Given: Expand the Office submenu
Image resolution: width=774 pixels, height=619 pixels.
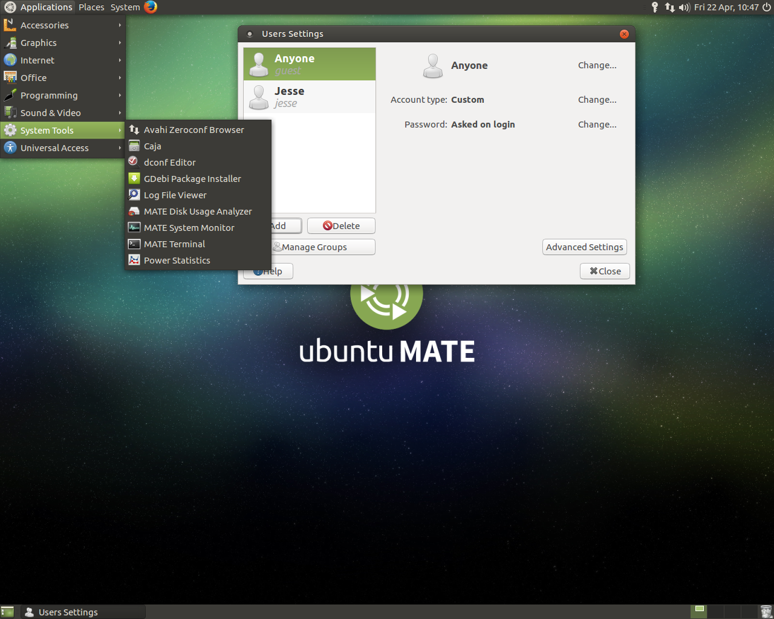Looking at the screenshot, I should point(63,78).
